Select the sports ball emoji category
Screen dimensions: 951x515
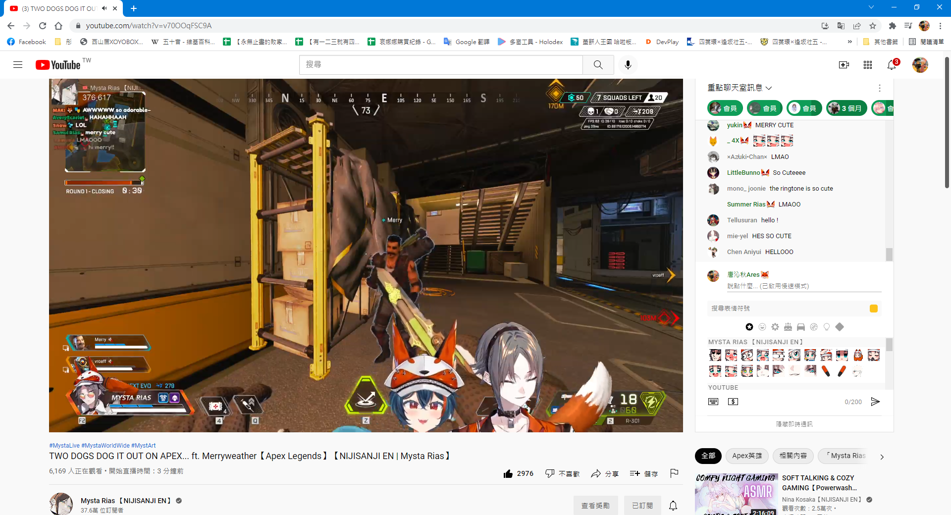814,327
